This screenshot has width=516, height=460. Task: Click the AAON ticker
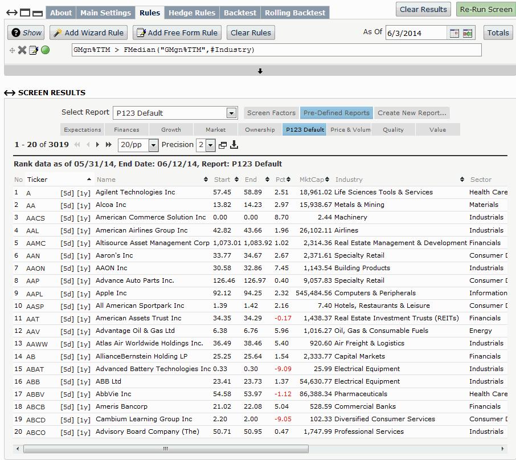tap(35, 268)
